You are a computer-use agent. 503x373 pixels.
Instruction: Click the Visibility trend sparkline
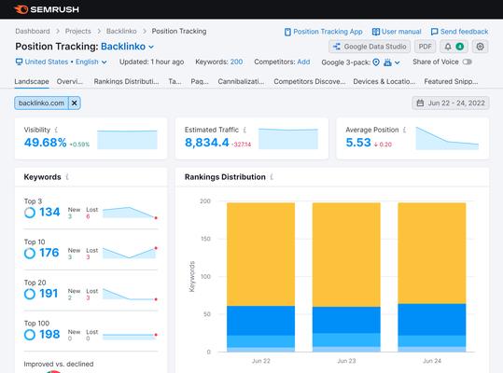[x=127, y=139]
